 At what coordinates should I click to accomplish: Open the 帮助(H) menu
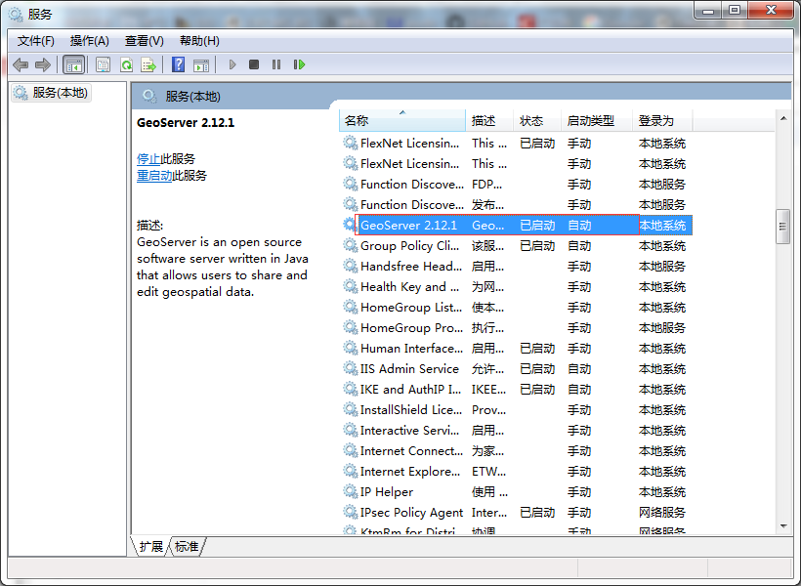point(199,41)
